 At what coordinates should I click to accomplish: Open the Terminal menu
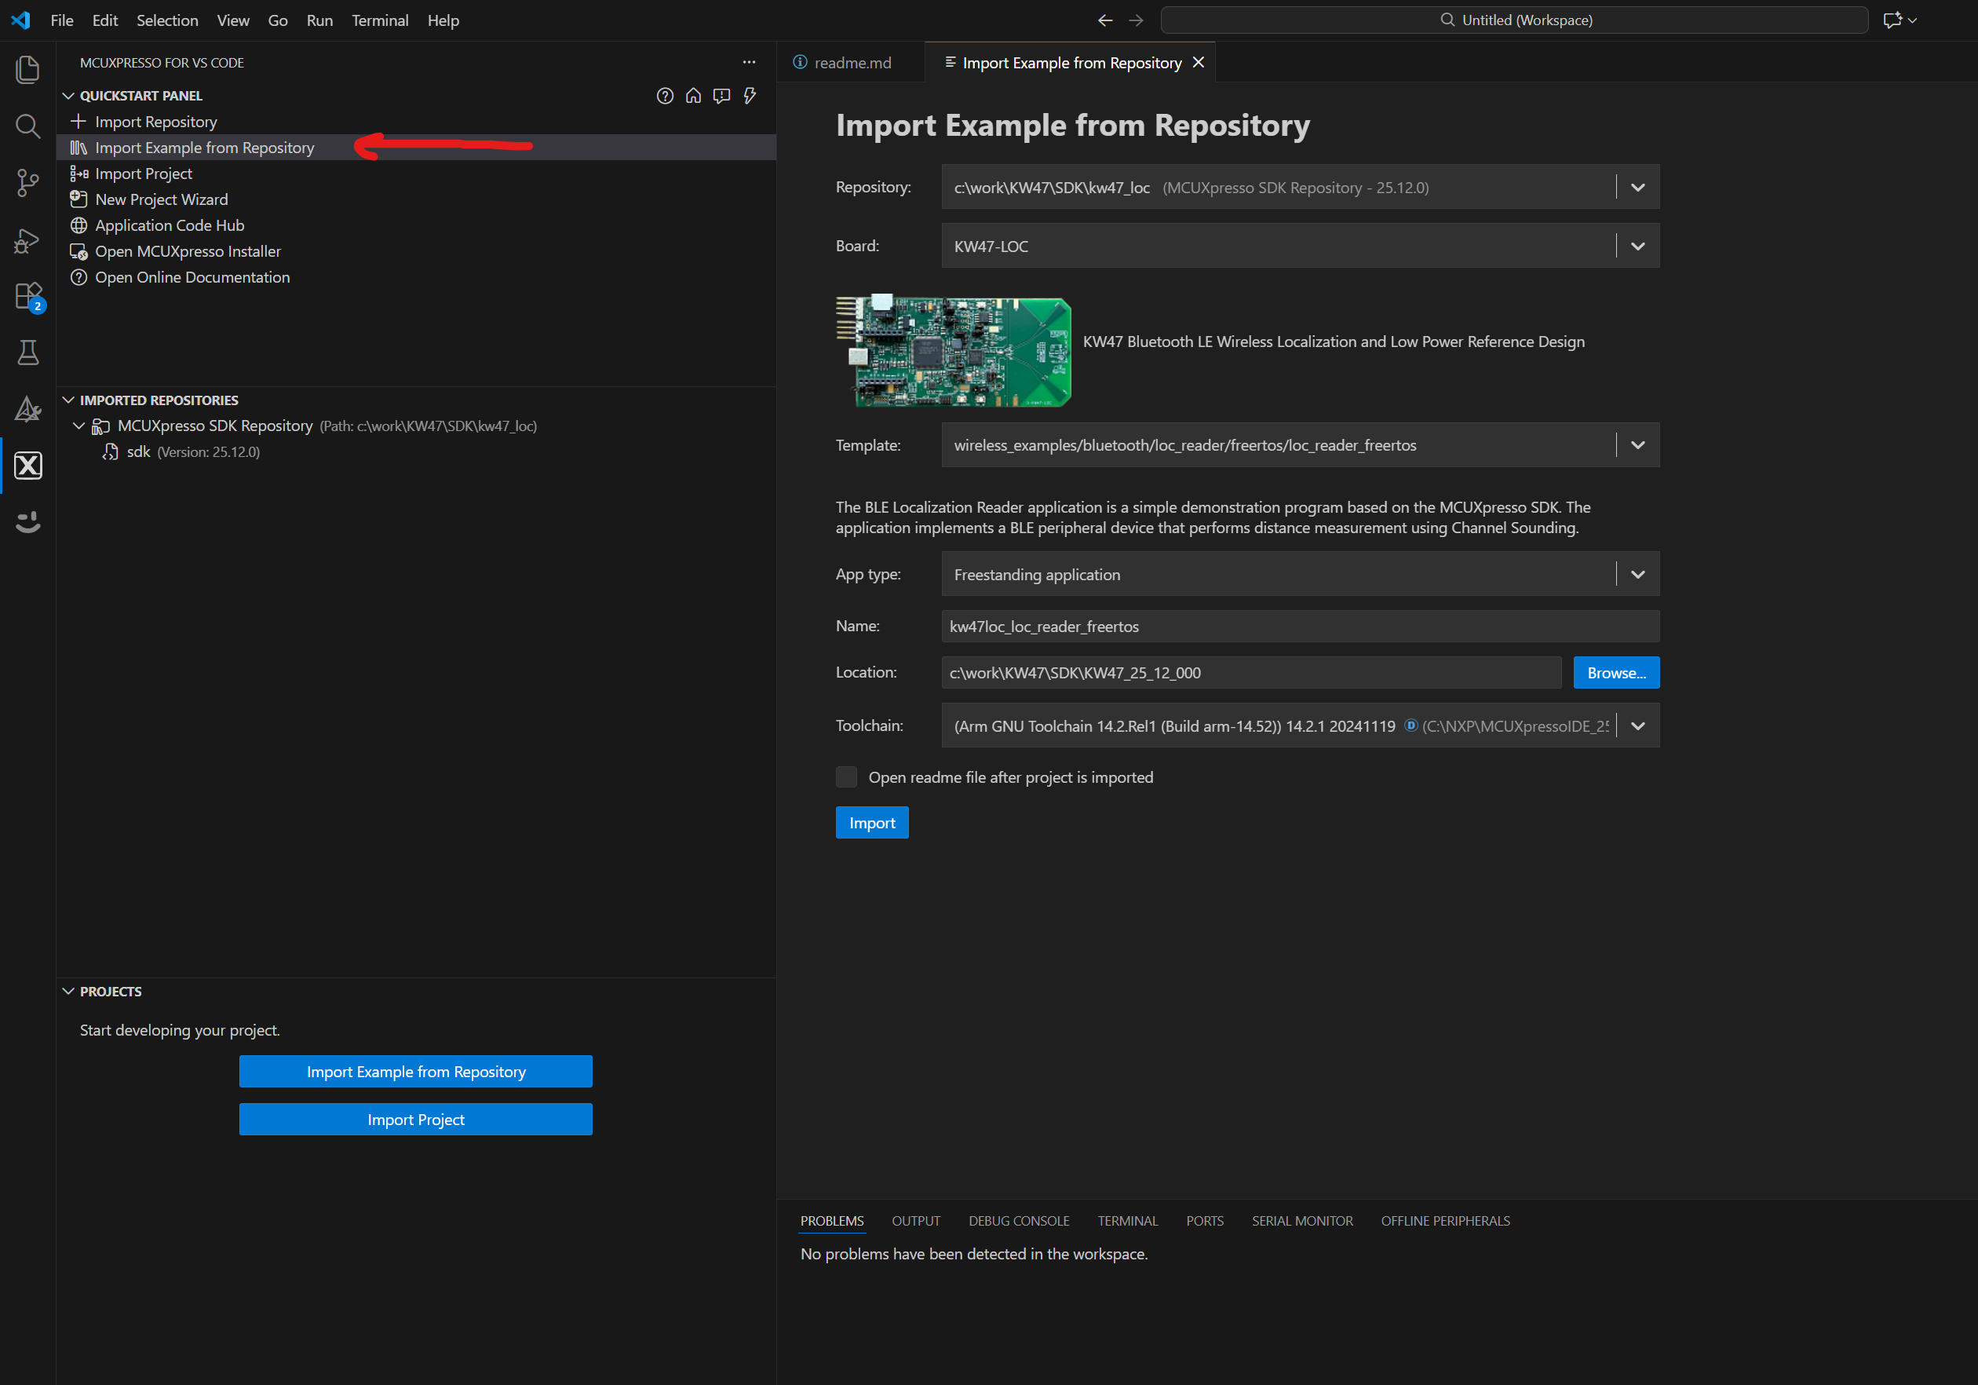pos(380,20)
